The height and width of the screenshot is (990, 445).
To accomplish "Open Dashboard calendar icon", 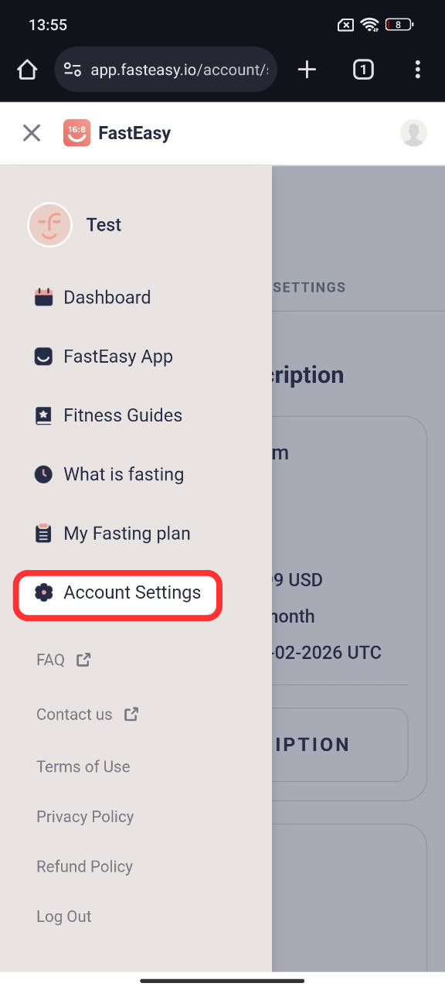I will tap(44, 297).
